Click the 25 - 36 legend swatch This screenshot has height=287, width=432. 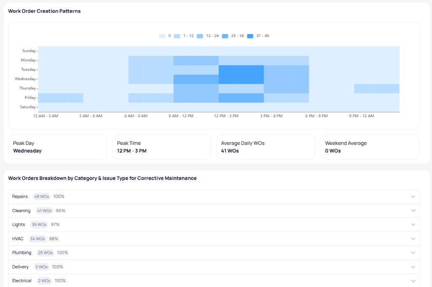click(x=225, y=36)
